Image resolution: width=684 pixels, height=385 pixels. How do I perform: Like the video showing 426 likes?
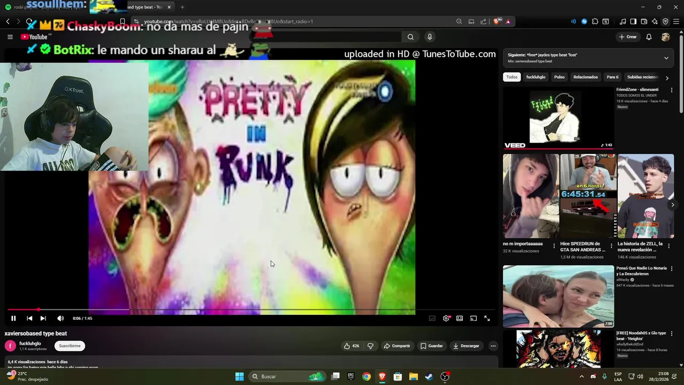click(352, 346)
